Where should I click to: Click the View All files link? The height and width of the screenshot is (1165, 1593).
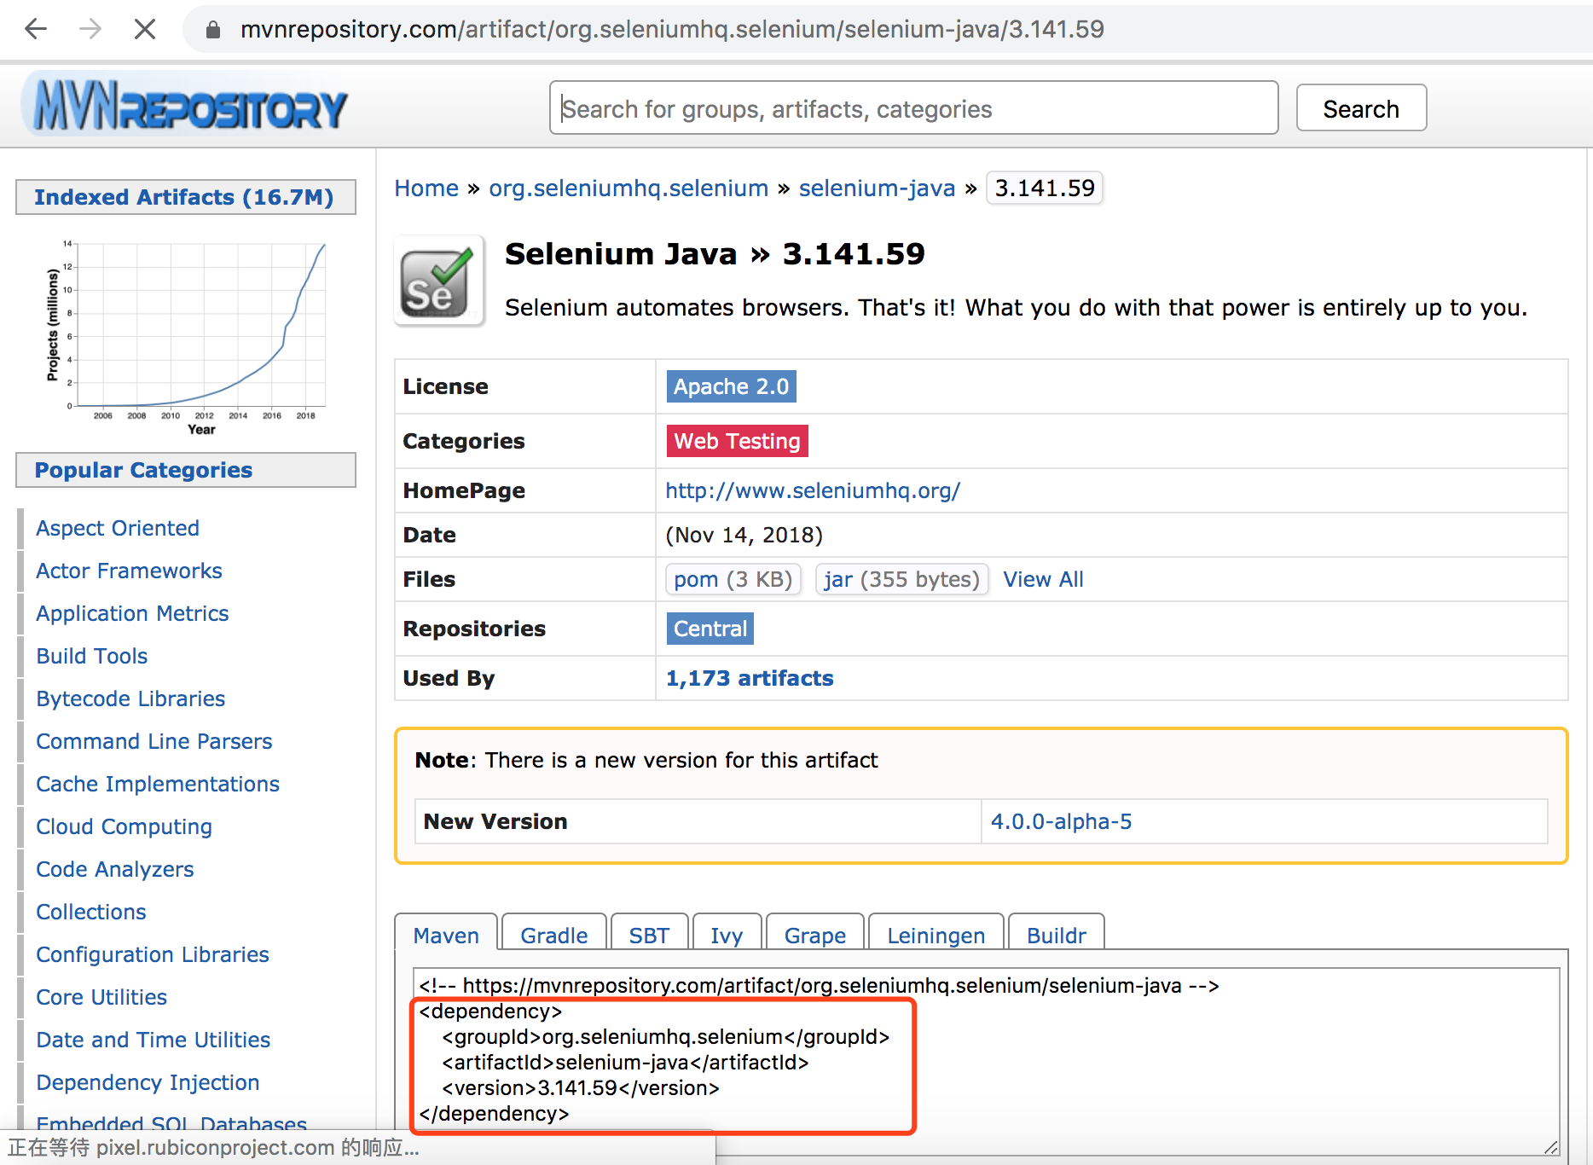point(1043,579)
